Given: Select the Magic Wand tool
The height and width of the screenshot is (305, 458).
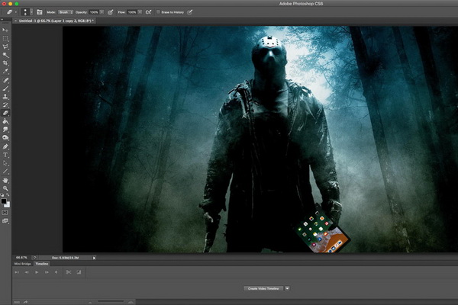Looking at the screenshot, I should pos(5,55).
